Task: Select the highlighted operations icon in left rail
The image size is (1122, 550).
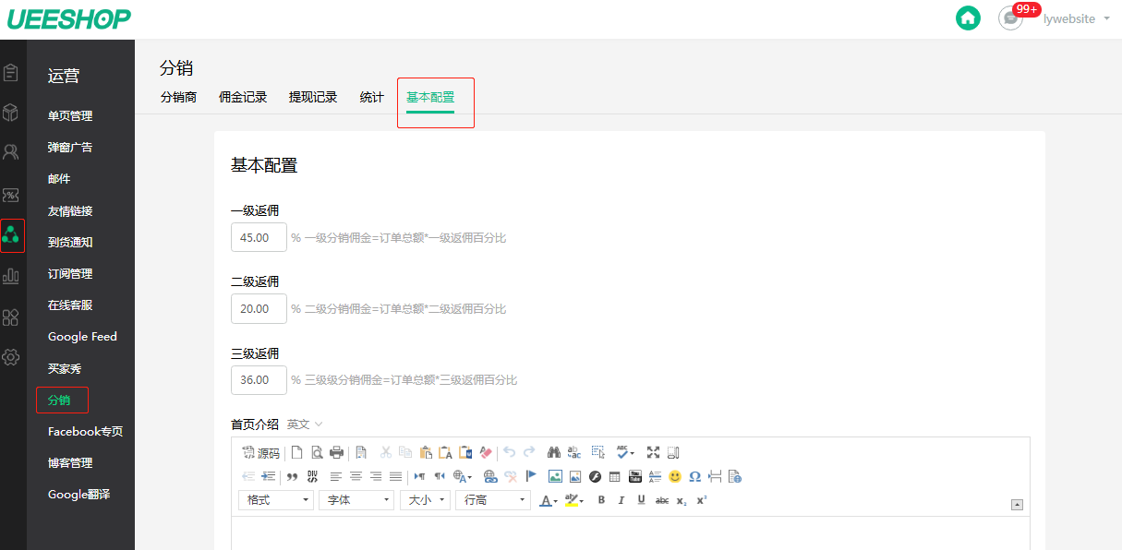Action: (12, 235)
